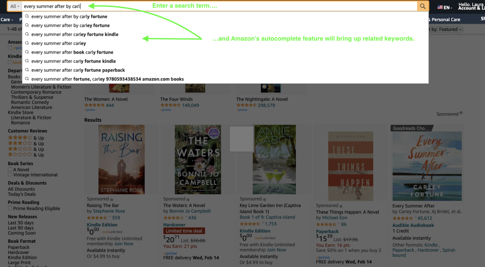Choose suggestion "every summer after book carly fortune"

(72, 52)
